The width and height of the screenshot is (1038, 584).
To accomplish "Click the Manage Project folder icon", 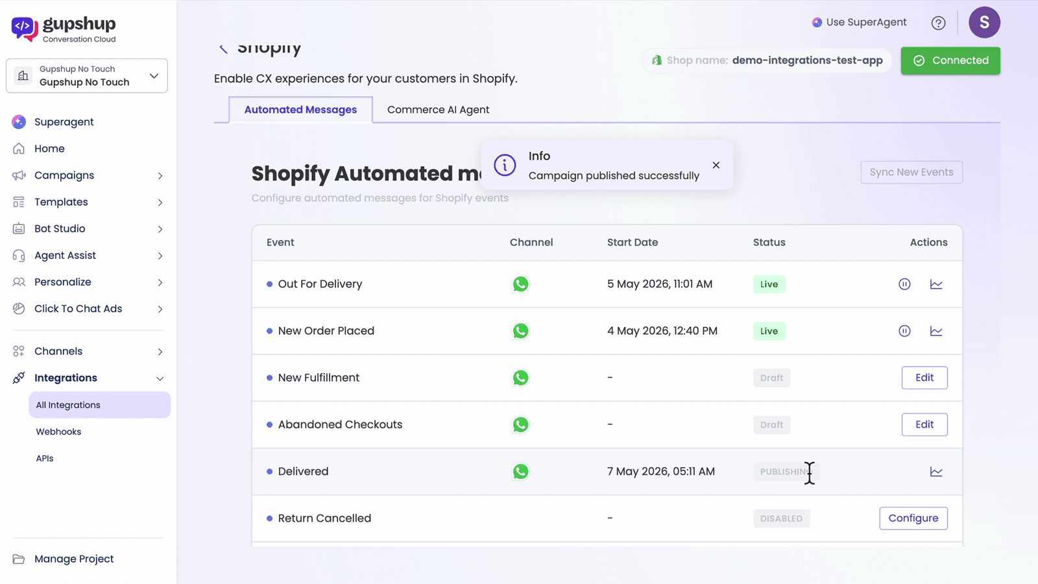I will click(x=19, y=559).
